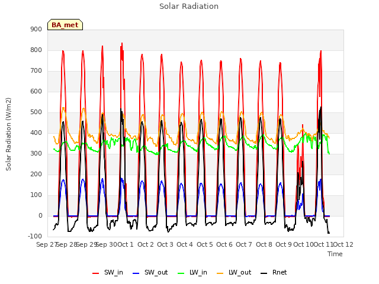Click the Oct 8 x-axis tick label
Screen dimensions: 379x284
264,244
